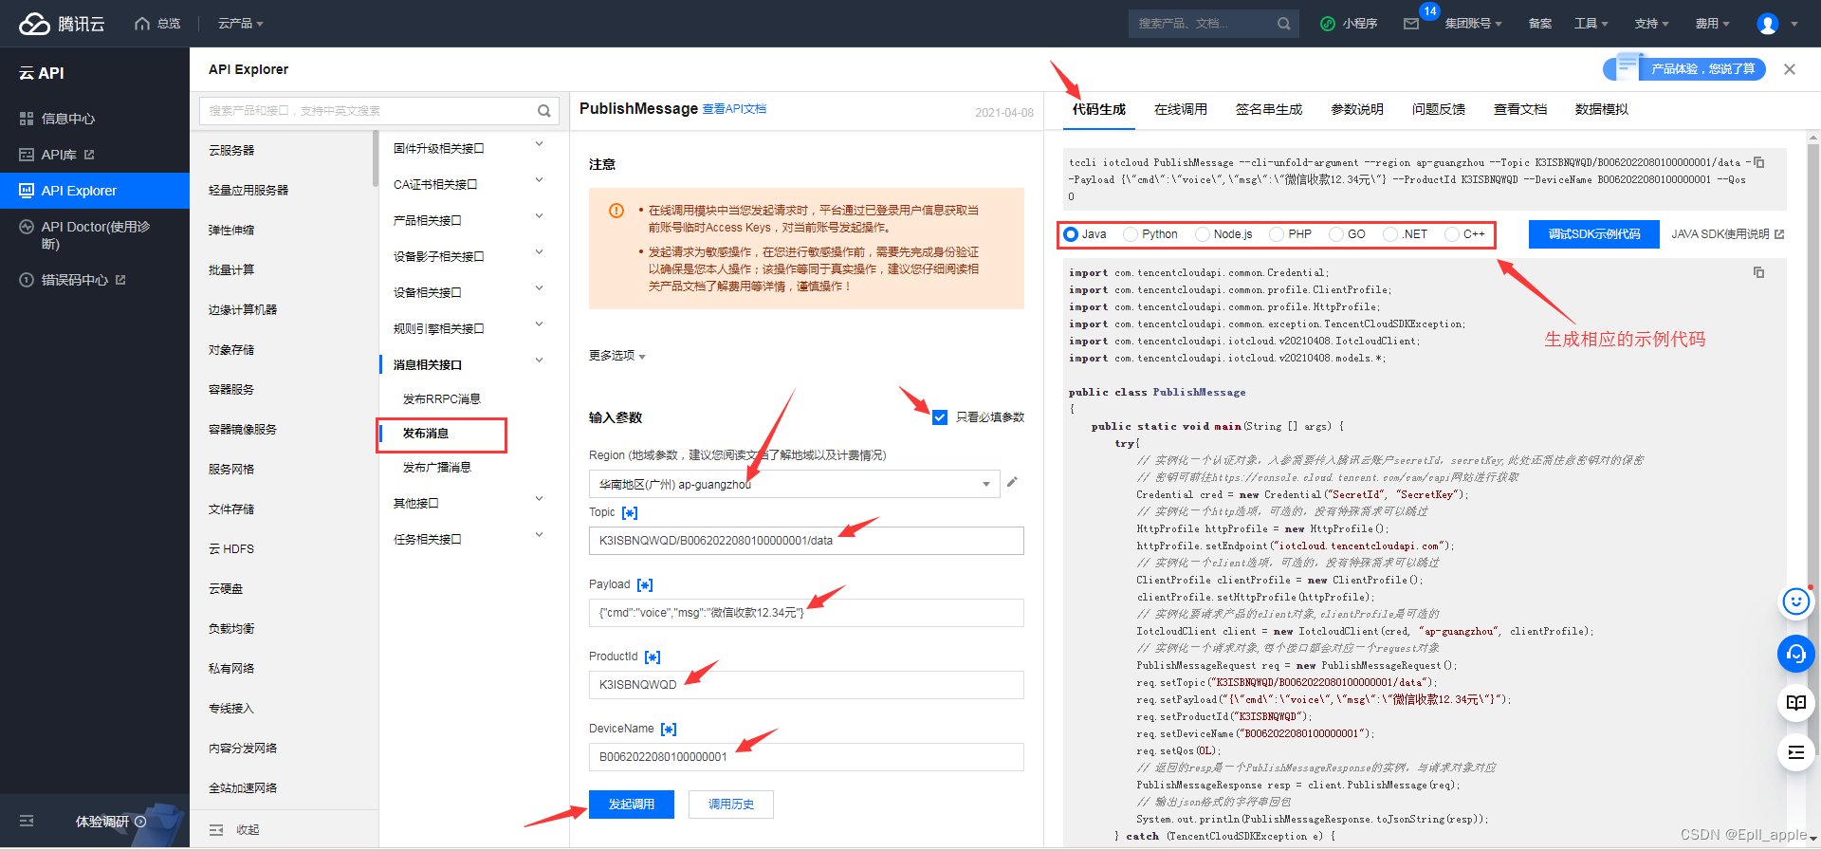Image resolution: width=1821 pixels, height=851 pixels.
Task: Open 错误码中心 in the sidebar
Action: (x=73, y=280)
